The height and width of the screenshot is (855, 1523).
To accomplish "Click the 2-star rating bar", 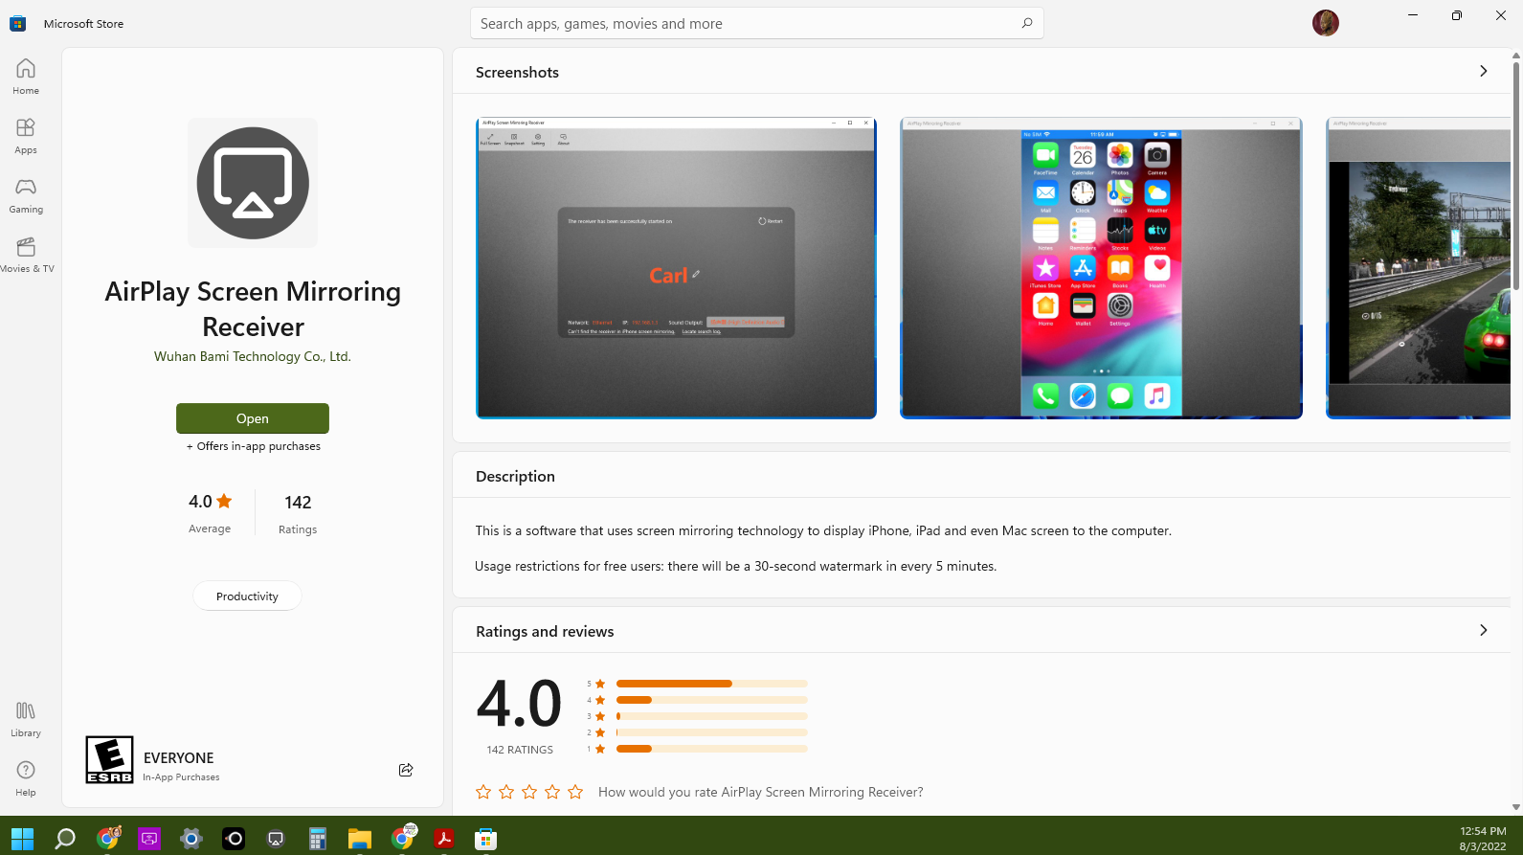I will click(712, 732).
